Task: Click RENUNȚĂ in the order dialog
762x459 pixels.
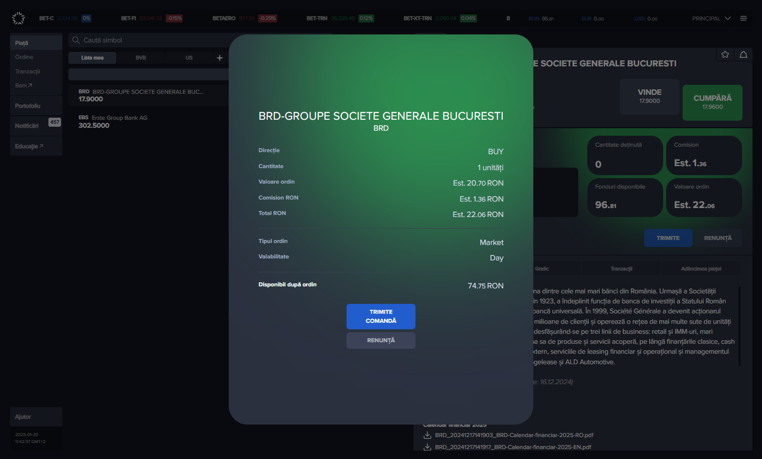Action: (381, 340)
